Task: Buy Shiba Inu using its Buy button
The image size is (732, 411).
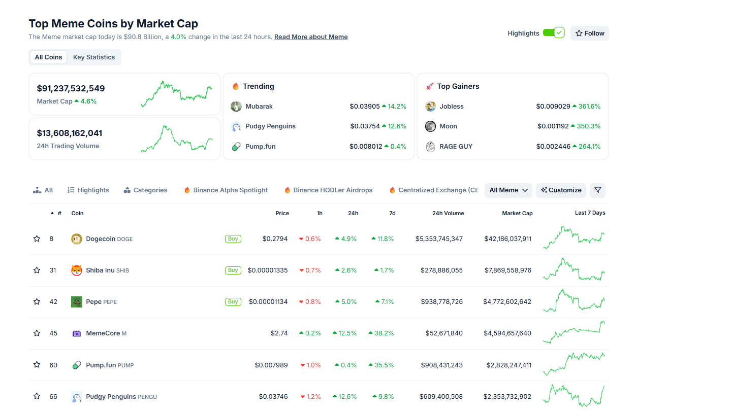Action: [233, 270]
